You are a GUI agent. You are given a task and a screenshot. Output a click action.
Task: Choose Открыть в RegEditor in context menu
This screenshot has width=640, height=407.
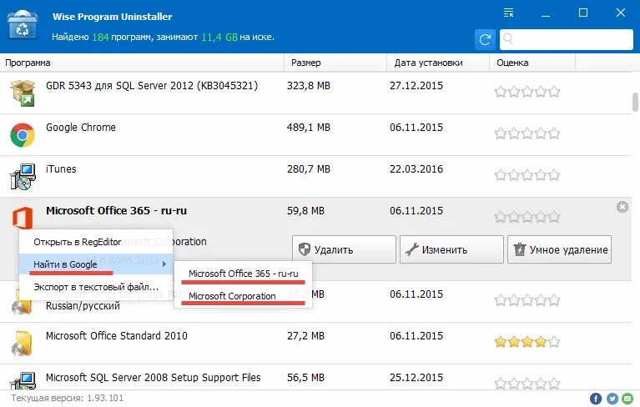click(96, 242)
